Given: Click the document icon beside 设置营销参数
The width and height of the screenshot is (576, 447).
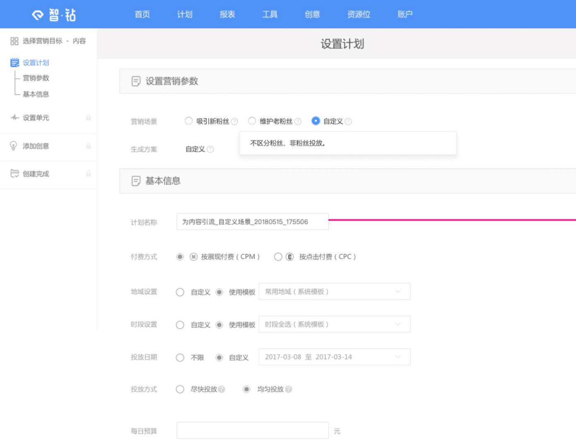Looking at the screenshot, I should [135, 81].
